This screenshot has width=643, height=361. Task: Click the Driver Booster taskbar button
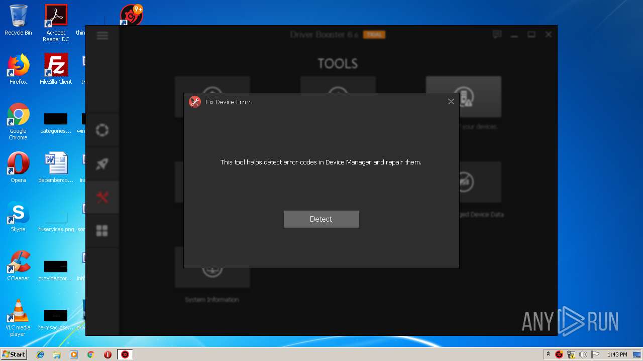pyautogui.click(x=125, y=354)
